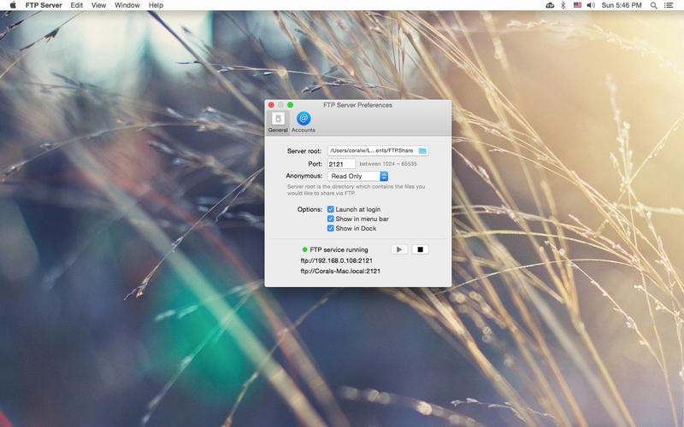Select the General preferences pane

pos(277,121)
